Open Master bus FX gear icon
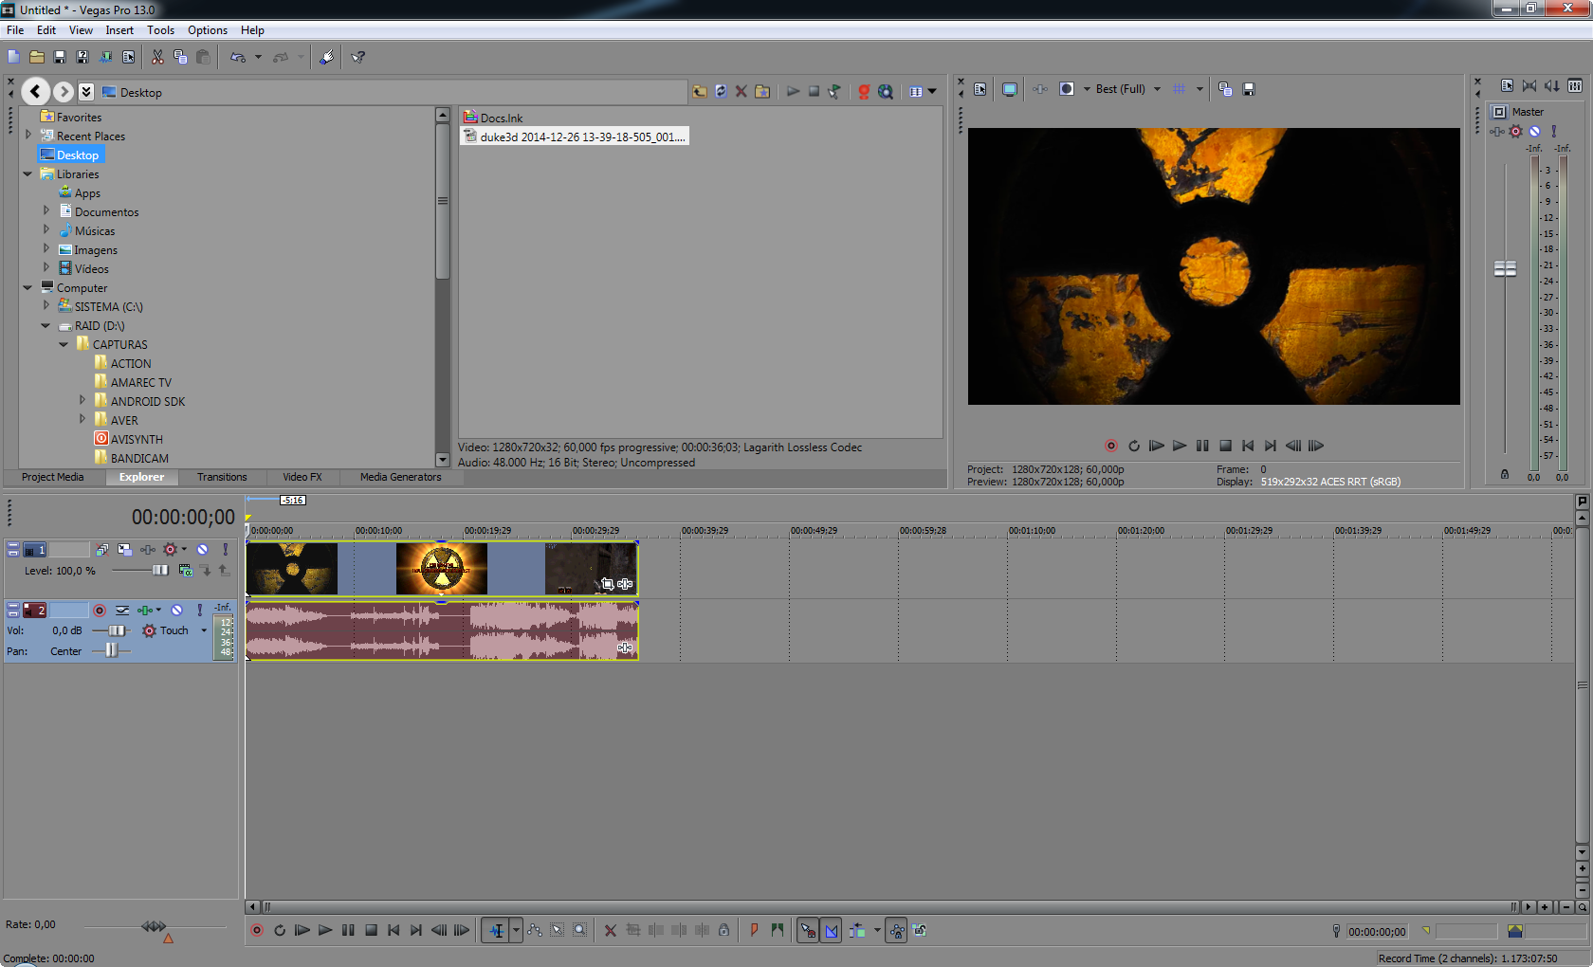The width and height of the screenshot is (1593, 967). pyautogui.click(x=1515, y=132)
